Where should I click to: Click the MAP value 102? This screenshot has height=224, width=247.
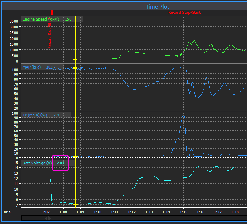pos(49,67)
